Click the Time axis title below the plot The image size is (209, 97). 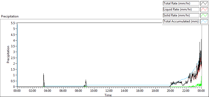coord(108,95)
